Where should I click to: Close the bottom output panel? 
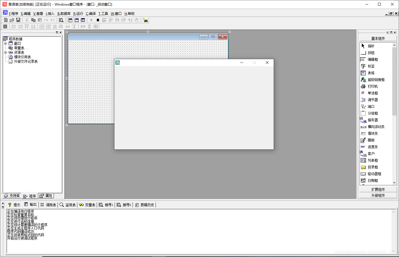[x=3, y=203]
